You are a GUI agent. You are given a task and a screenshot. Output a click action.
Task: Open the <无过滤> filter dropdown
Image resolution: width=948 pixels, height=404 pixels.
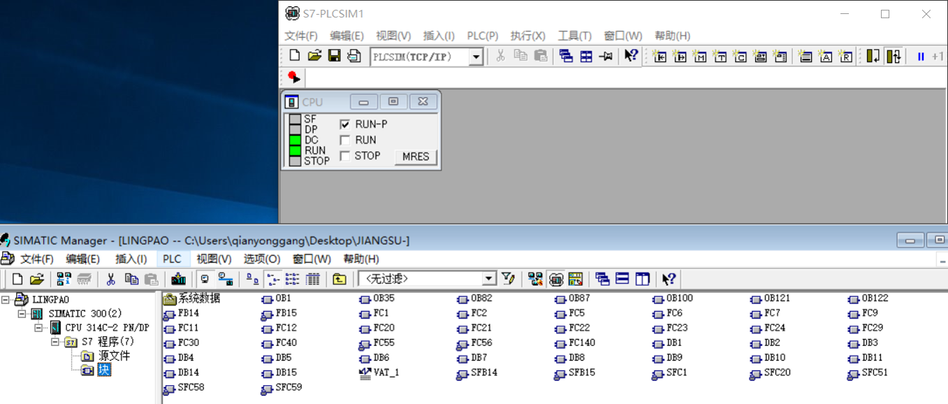click(x=489, y=279)
